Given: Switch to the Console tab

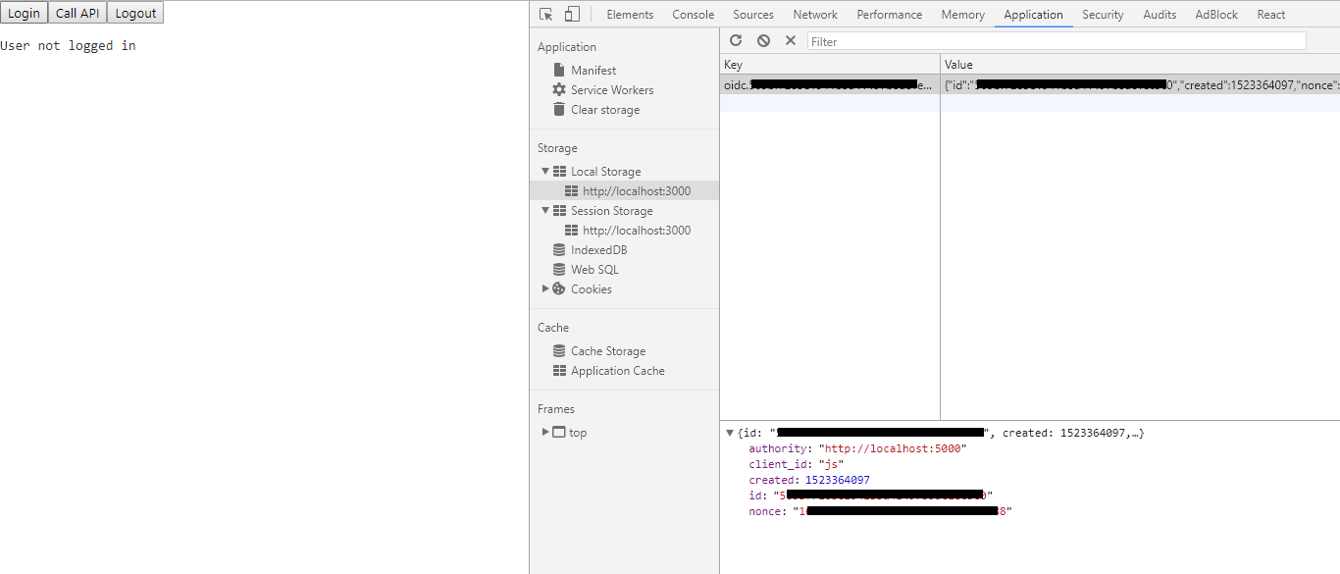Looking at the screenshot, I should [x=694, y=14].
